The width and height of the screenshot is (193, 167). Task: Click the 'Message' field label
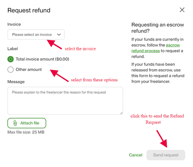point(16,82)
